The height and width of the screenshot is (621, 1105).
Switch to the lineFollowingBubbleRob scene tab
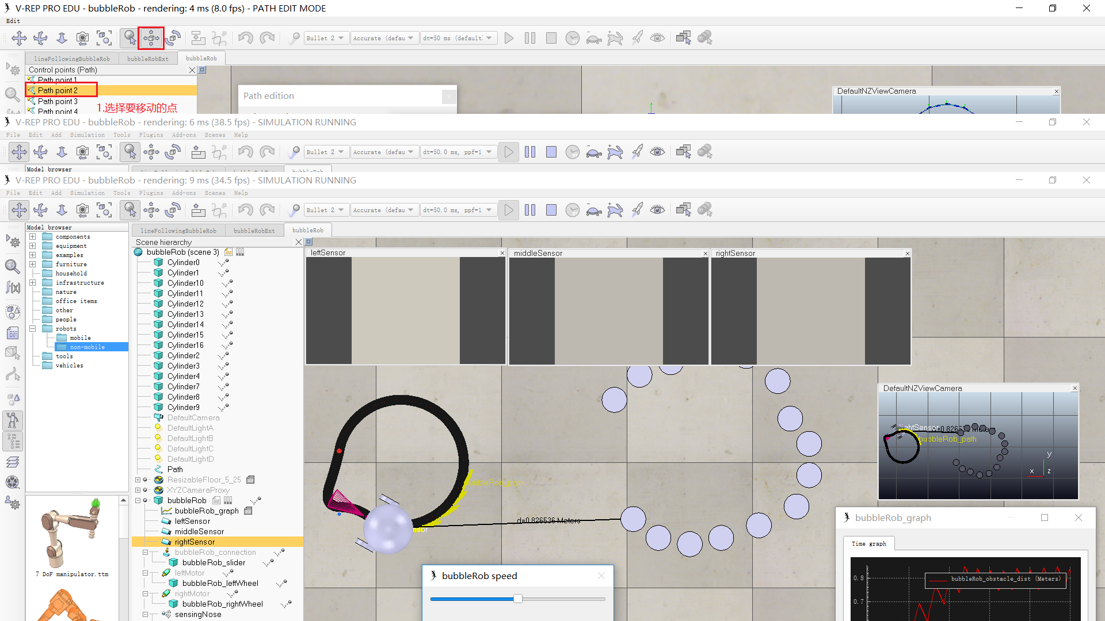pyautogui.click(x=178, y=230)
